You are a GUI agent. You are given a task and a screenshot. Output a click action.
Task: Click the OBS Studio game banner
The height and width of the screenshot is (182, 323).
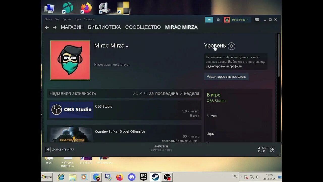[71, 110]
